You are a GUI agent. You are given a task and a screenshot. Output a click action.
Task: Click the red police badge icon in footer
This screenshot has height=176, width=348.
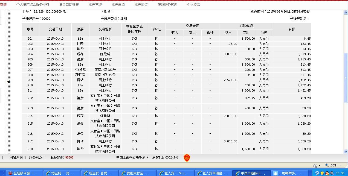[187, 158]
